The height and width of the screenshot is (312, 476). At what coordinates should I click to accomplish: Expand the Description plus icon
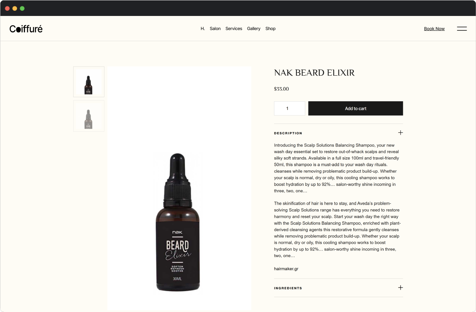pos(401,133)
